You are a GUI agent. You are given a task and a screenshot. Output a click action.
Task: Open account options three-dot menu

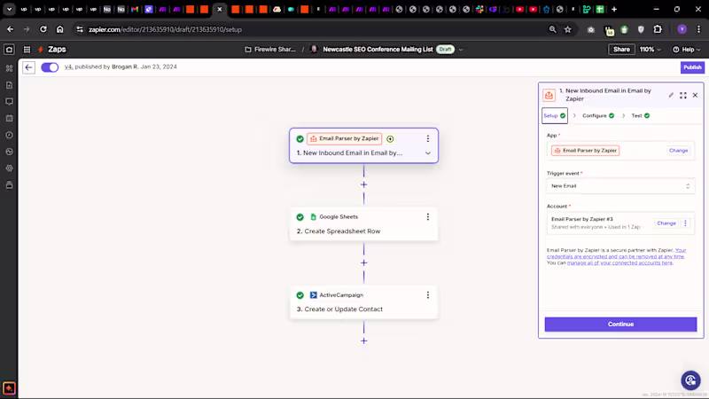tap(685, 223)
